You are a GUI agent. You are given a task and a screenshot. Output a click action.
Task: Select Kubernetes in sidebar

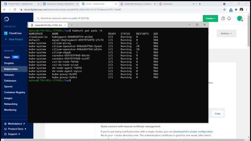(x=11, y=69)
